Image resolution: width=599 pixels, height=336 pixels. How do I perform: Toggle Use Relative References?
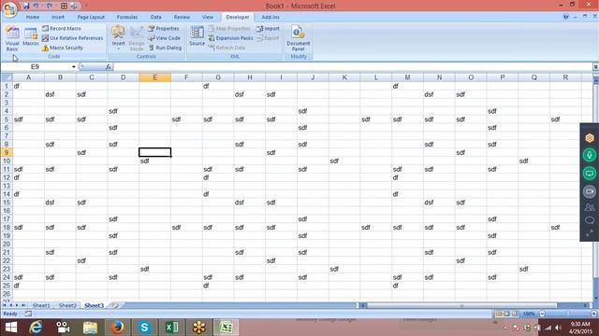(72, 38)
